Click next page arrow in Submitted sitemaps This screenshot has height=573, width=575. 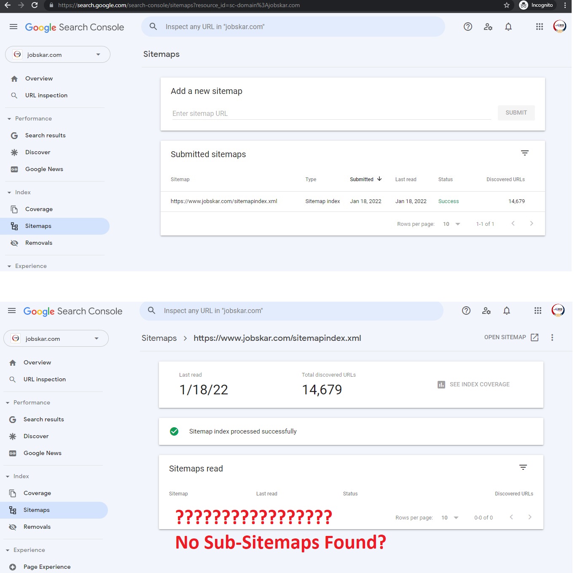click(x=532, y=223)
